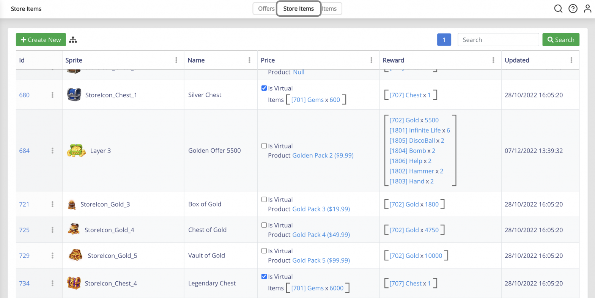Switch to the Items tab
The height and width of the screenshot is (298, 595).
click(330, 9)
